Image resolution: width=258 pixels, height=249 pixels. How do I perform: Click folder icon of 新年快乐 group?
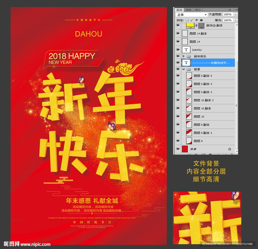tap(189, 56)
